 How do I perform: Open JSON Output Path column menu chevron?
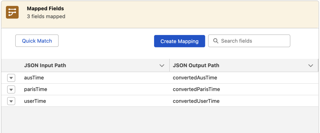(311, 66)
